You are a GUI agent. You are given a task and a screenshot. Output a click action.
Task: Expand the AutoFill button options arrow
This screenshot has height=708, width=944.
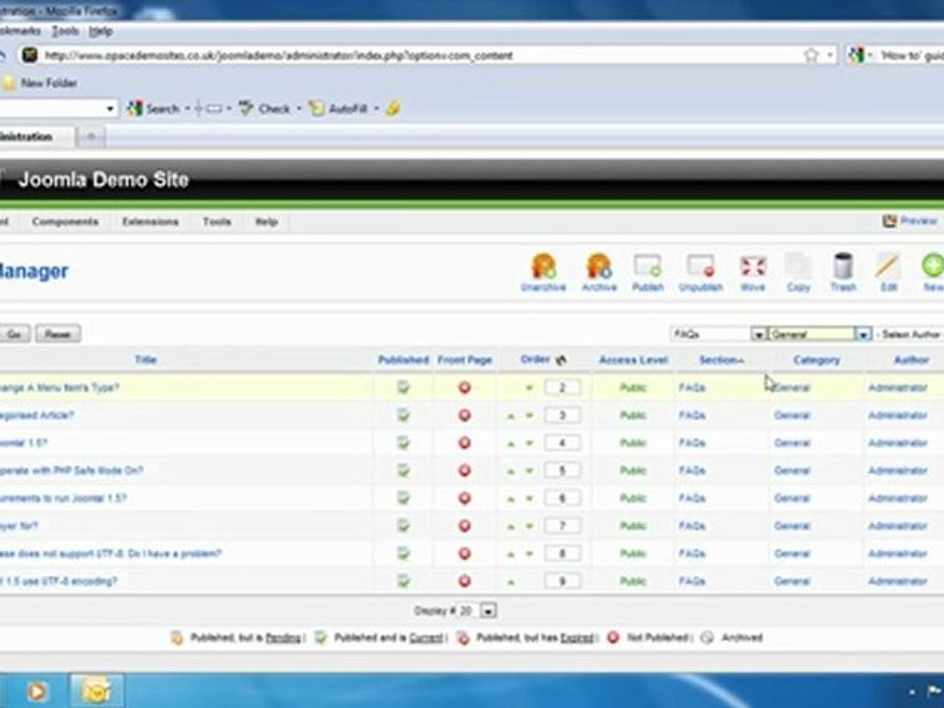click(x=377, y=109)
